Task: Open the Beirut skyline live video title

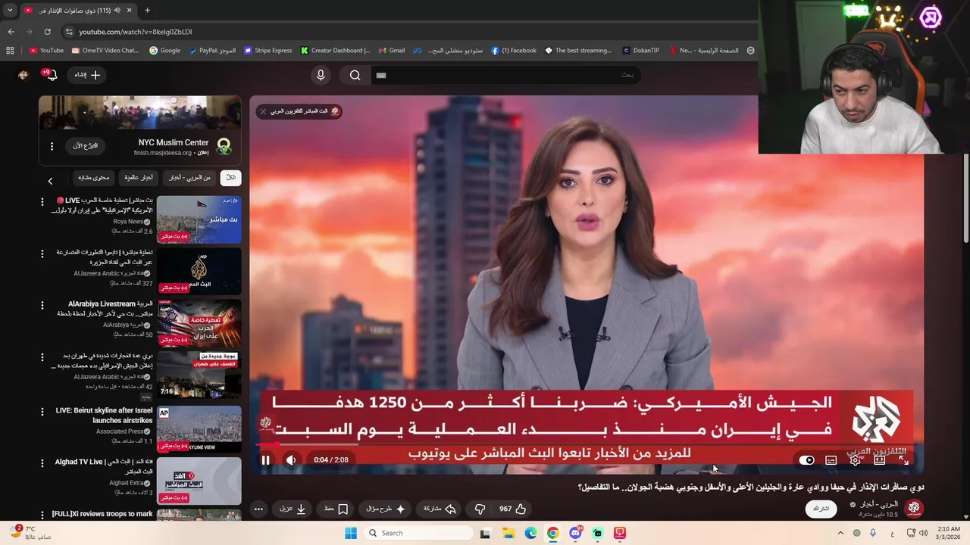Action: click(x=104, y=415)
